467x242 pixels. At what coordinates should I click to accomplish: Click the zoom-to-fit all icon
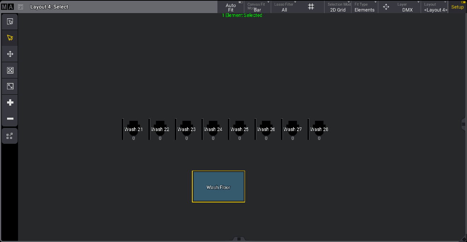(10, 70)
